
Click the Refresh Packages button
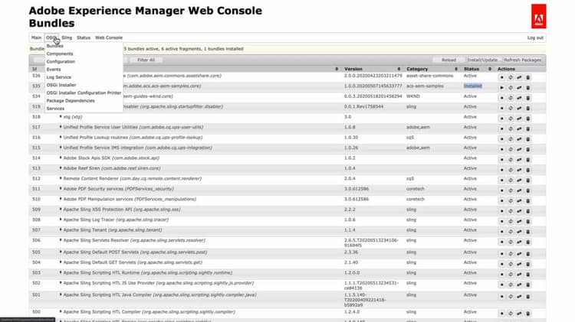[x=523, y=60]
